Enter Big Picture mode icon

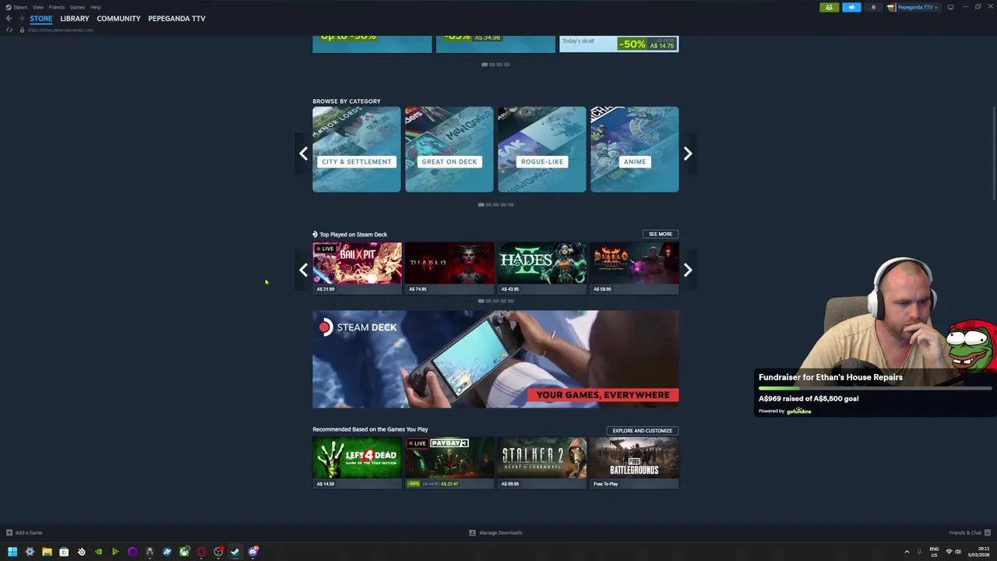tap(950, 7)
